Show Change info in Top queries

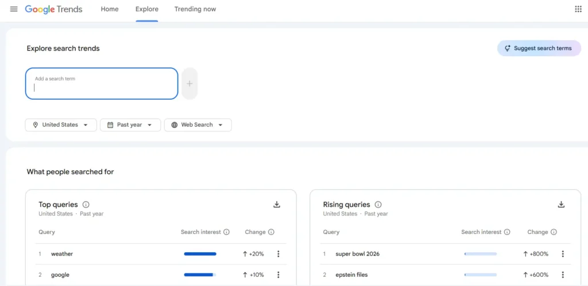[x=271, y=232]
